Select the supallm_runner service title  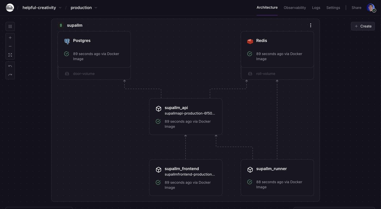click(x=271, y=169)
